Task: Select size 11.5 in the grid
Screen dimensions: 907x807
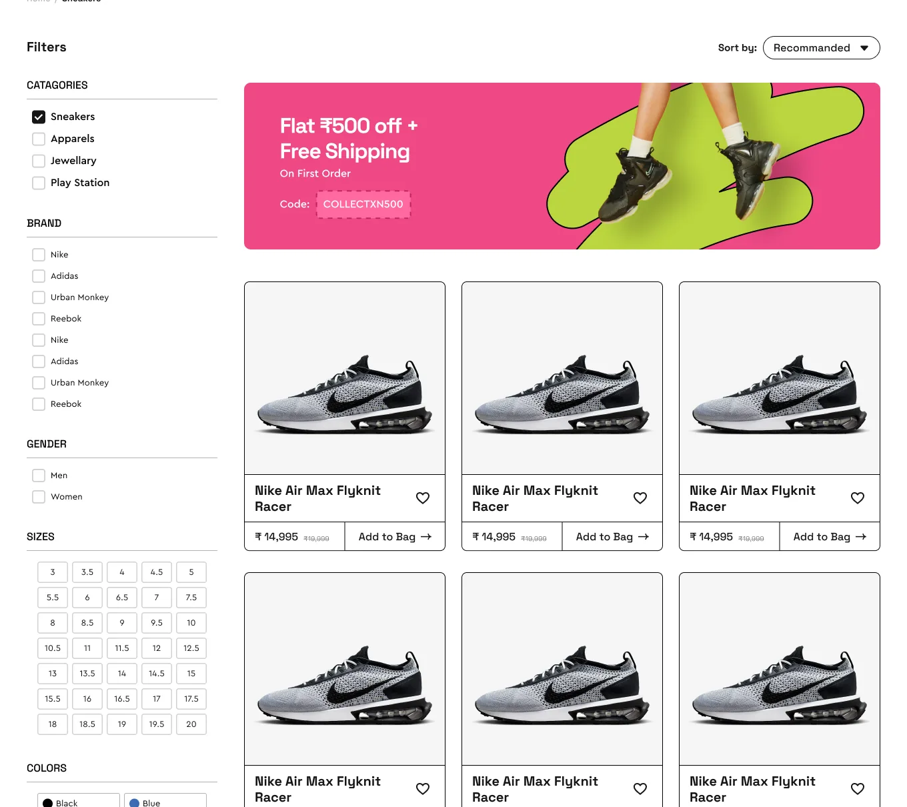Action: coord(122,648)
